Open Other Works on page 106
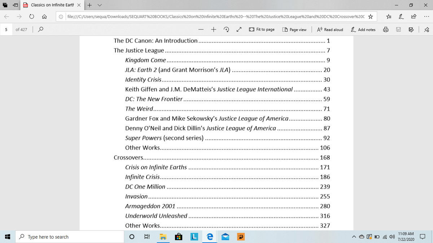 (227, 148)
